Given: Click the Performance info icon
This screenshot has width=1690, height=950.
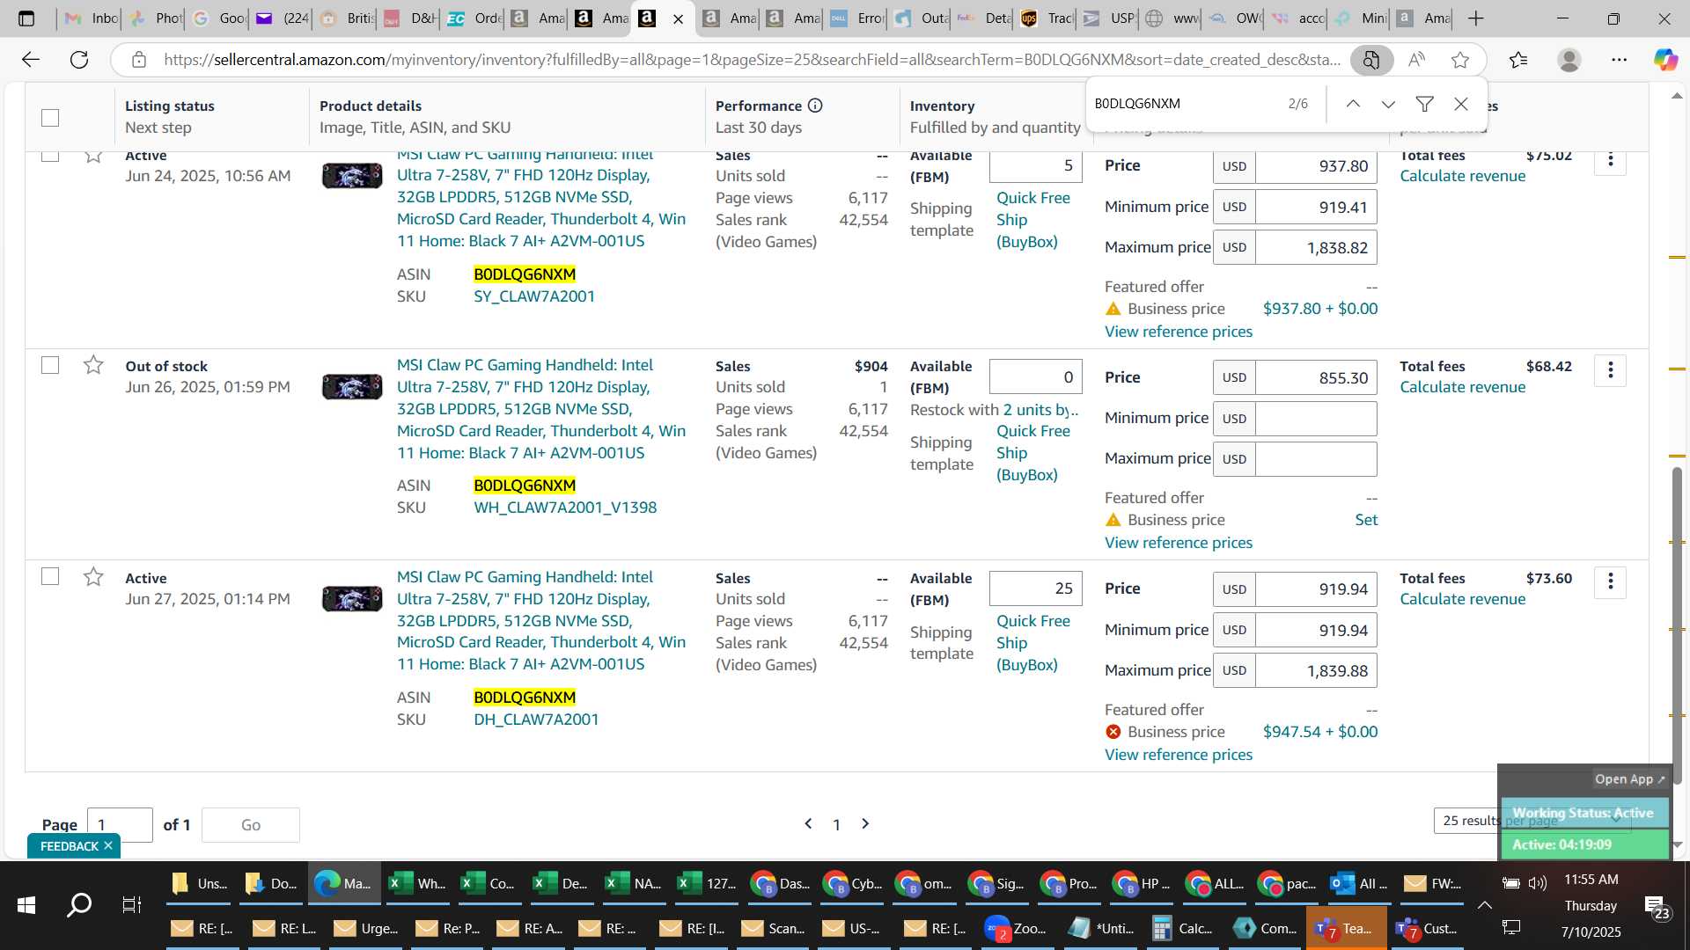Looking at the screenshot, I should (815, 106).
